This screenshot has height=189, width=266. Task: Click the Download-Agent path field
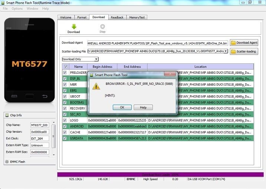pyautogui.click(x=158, y=43)
